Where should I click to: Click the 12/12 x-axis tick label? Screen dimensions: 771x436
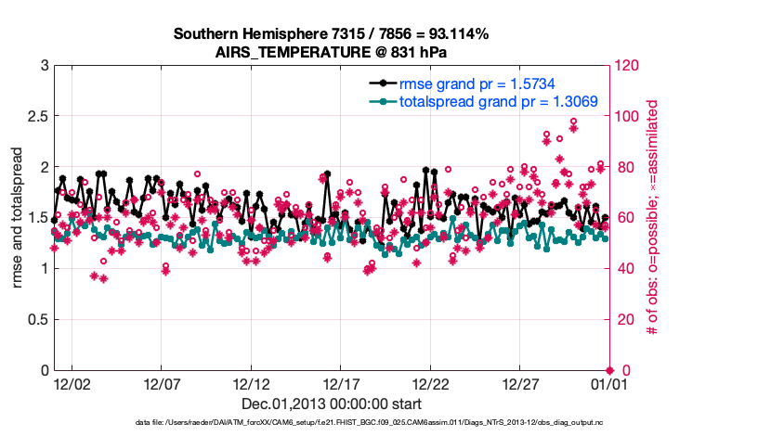coord(251,383)
